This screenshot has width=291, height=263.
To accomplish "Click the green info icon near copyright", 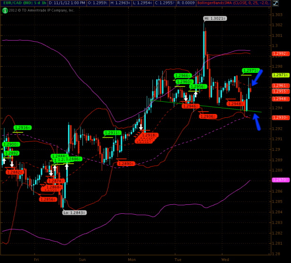I will 4,10.
